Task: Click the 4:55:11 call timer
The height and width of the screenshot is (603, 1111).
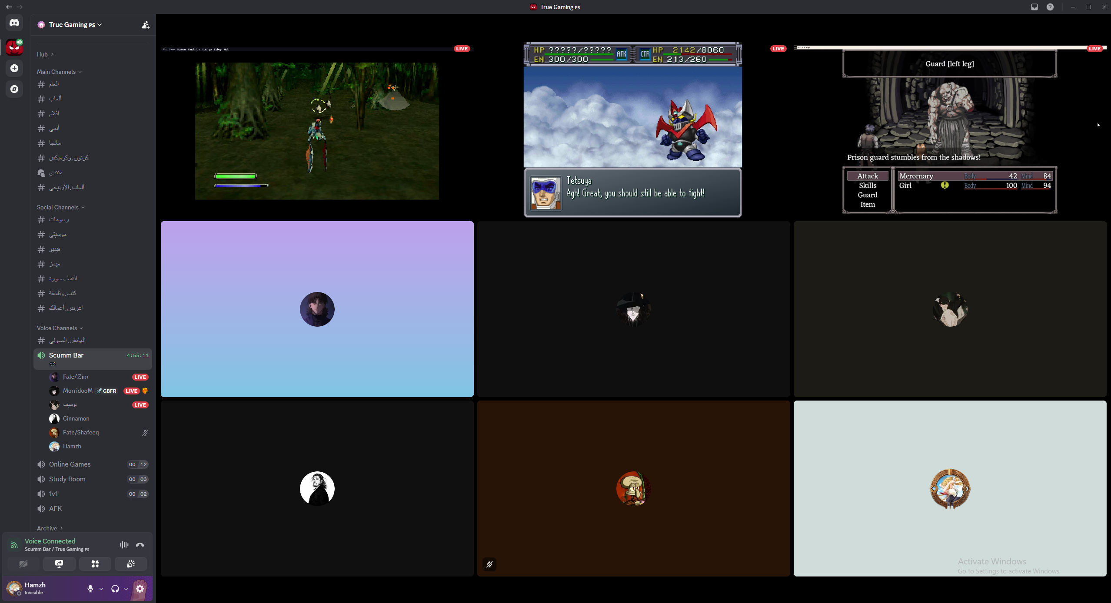Action: click(137, 355)
